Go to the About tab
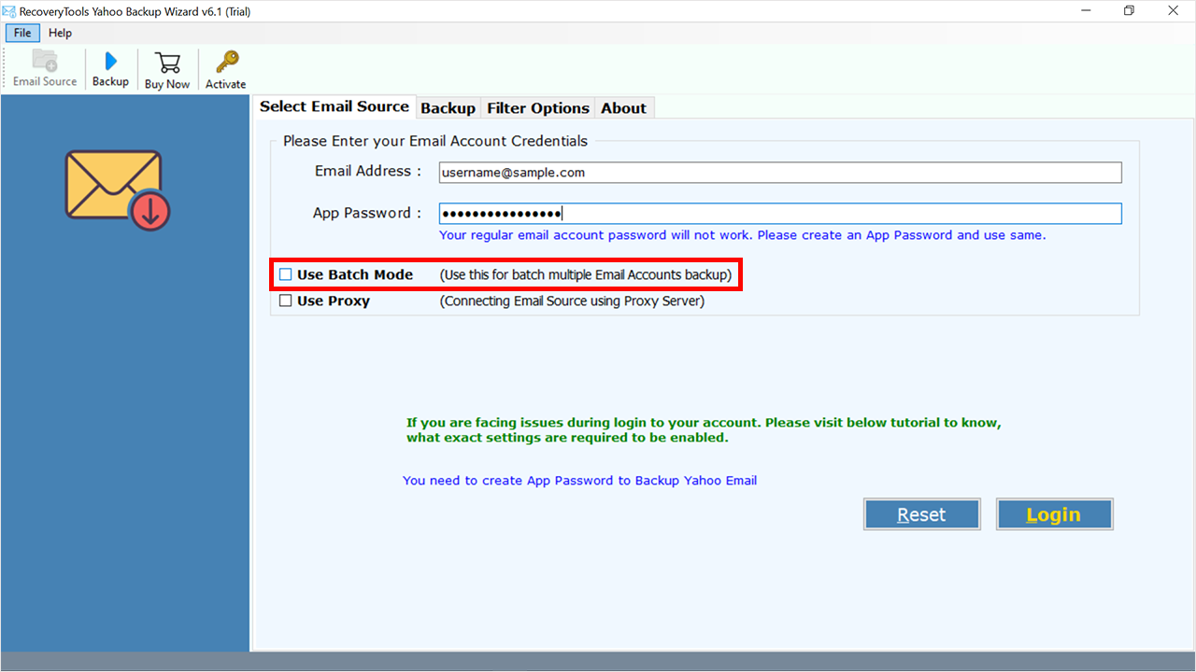1196x672 pixels. click(x=623, y=108)
